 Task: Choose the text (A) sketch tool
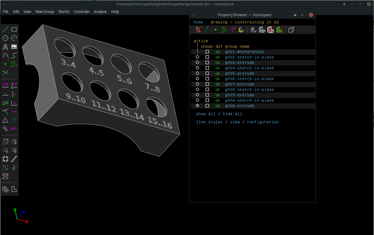pyautogui.click(x=5, y=47)
